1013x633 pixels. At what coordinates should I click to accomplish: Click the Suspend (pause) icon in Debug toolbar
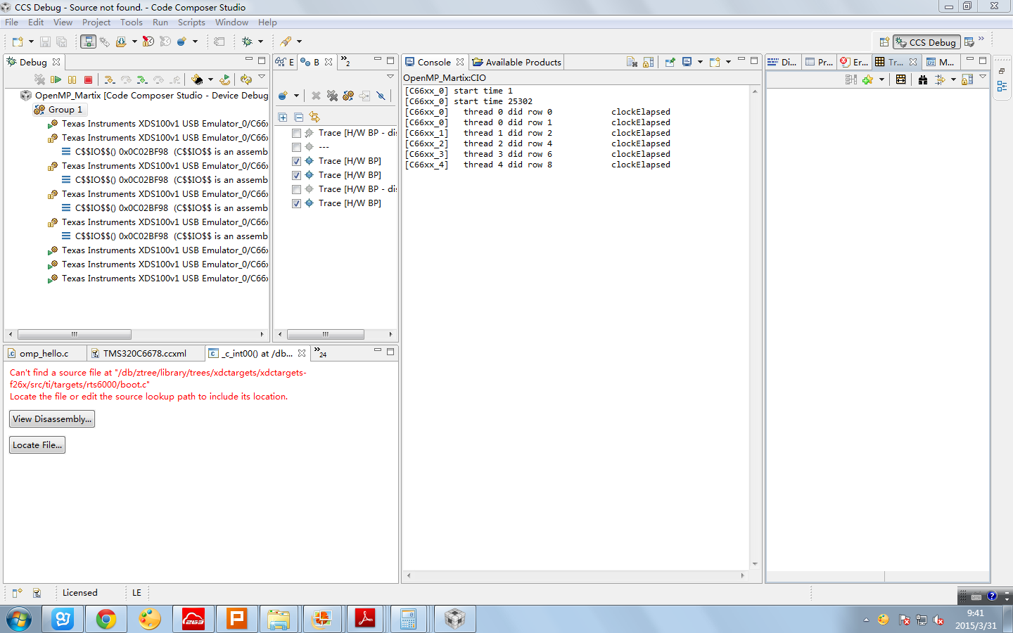[x=72, y=79]
